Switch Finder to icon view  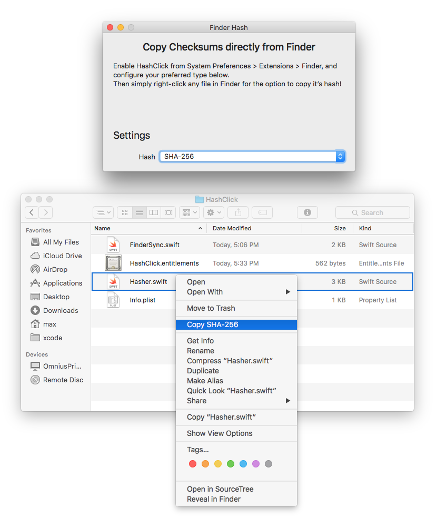[x=125, y=212]
